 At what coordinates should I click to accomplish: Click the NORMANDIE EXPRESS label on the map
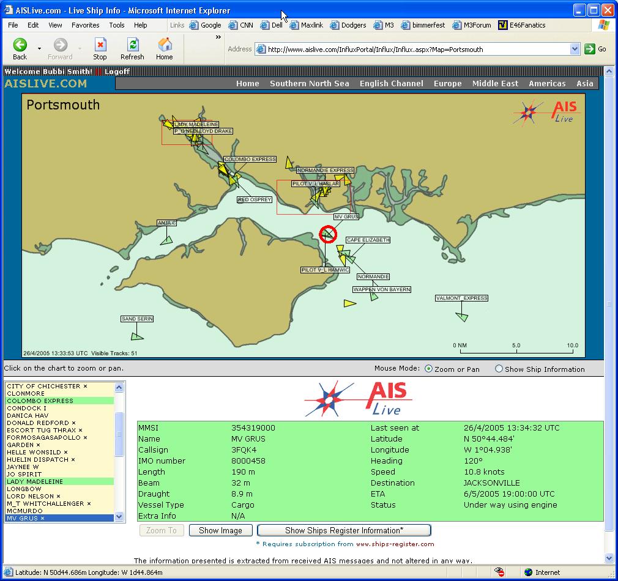click(325, 170)
